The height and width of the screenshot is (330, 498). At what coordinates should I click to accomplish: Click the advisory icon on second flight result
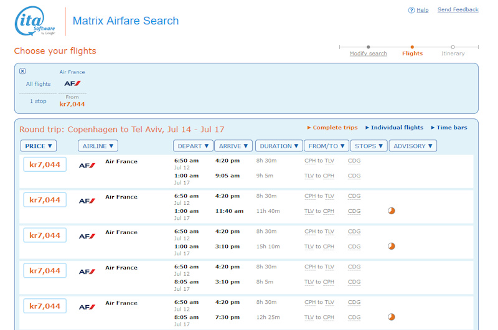tap(391, 210)
